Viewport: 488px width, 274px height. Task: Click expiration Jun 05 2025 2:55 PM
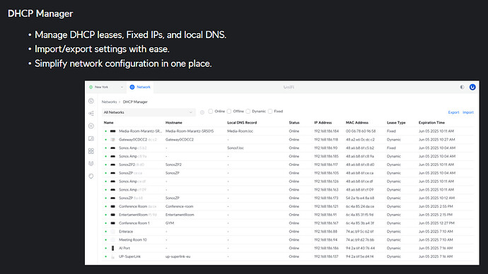point(436,206)
